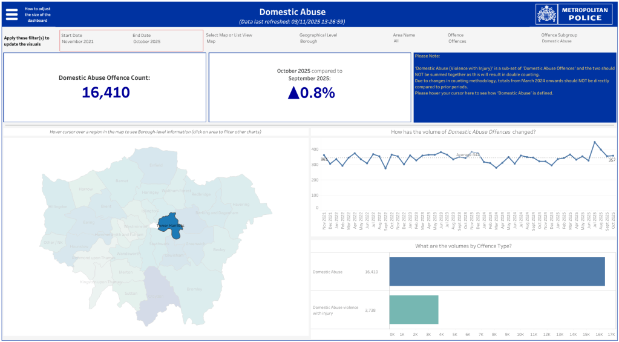Open the Offence Subgroup dropdown
This screenshot has height=342, width=619.
tap(556, 42)
